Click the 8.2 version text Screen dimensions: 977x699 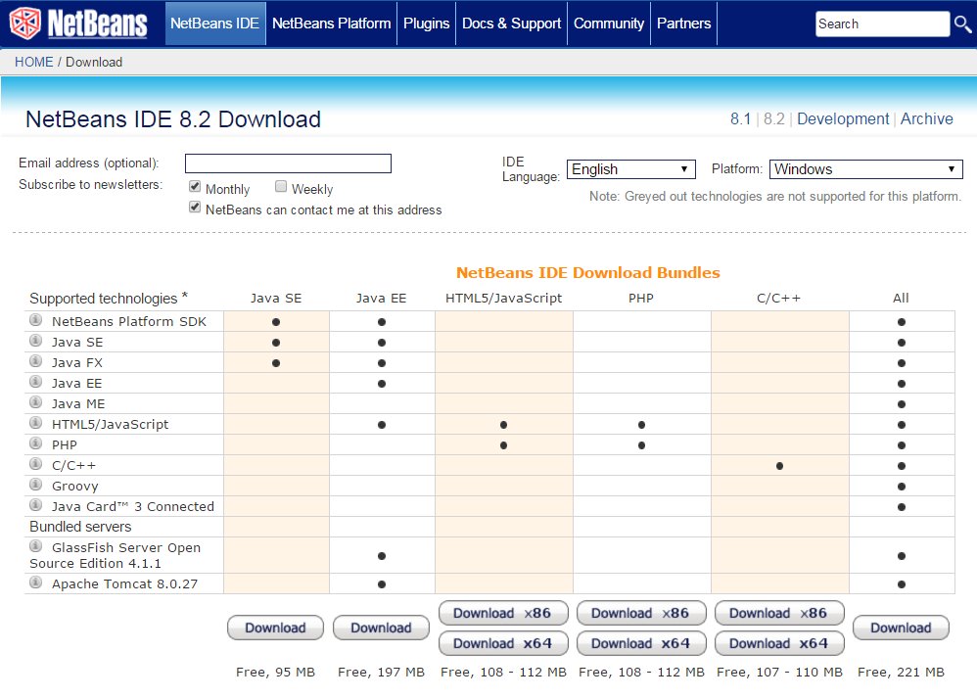pyautogui.click(x=774, y=119)
